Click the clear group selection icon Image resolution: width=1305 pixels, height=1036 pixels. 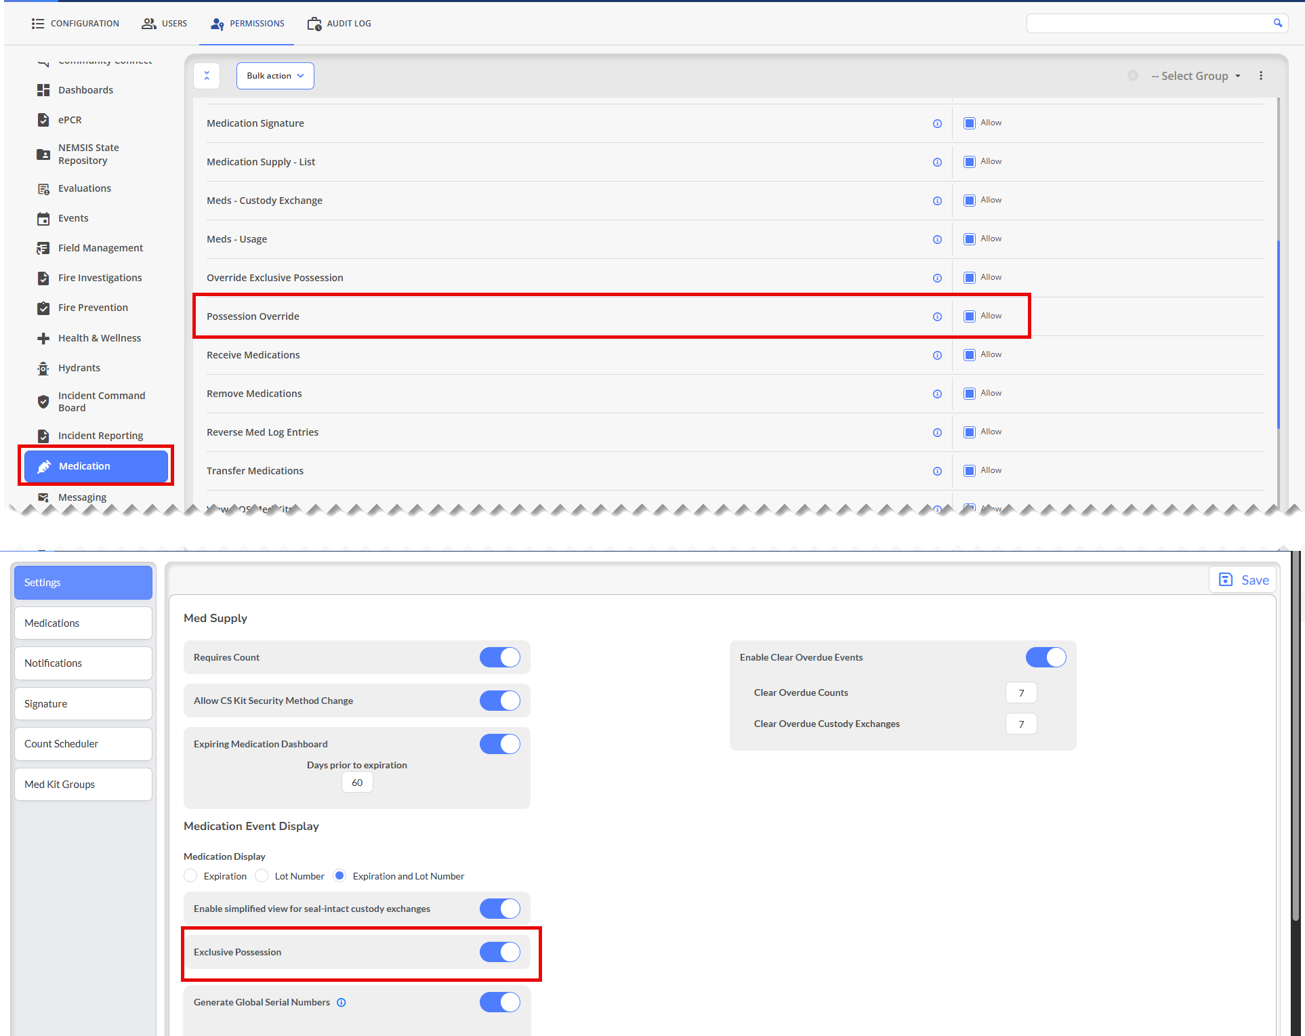(x=1133, y=76)
